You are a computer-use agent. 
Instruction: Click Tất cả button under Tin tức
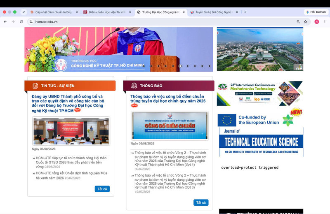coord(102,189)
